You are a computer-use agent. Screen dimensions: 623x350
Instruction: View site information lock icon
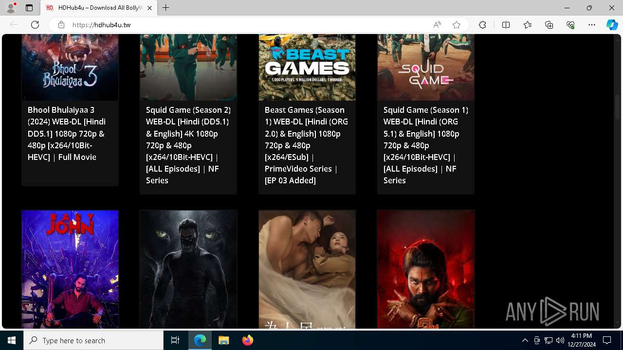[x=61, y=25]
